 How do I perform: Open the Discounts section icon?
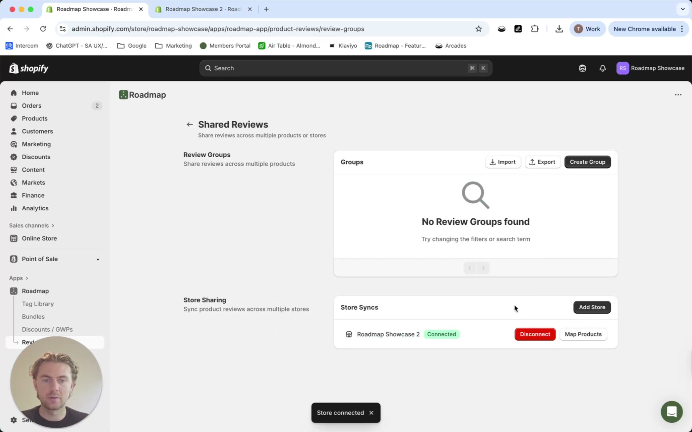(x=14, y=157)
